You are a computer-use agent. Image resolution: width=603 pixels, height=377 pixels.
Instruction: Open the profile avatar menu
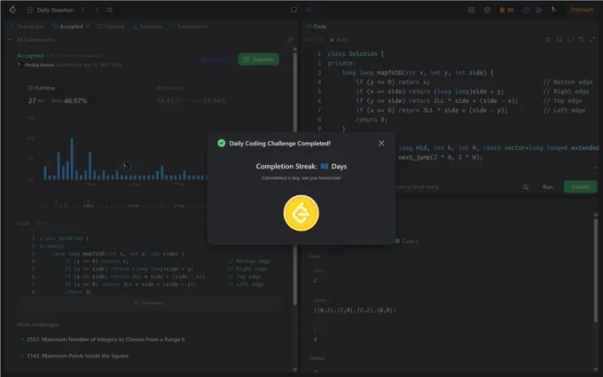[x=553, y=10]
